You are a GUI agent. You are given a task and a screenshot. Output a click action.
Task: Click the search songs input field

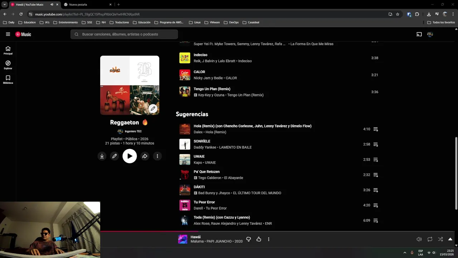pos(124,34)
